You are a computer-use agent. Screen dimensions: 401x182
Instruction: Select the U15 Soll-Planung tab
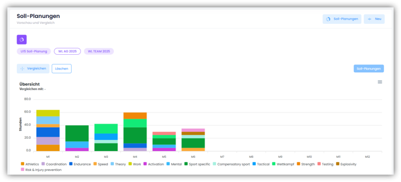coord(34,51)
